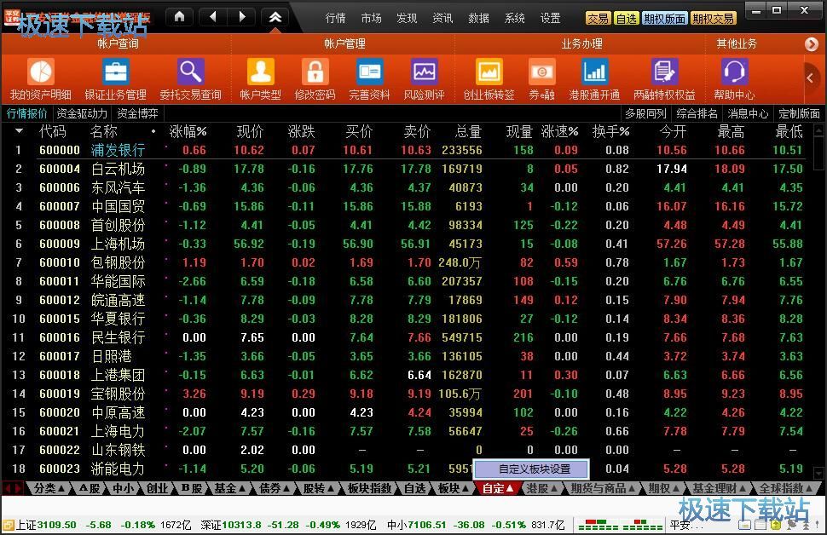The image size is (827, 535).
Task: Click the 创业板转签 icon
Action: click(x=489, y=72)
